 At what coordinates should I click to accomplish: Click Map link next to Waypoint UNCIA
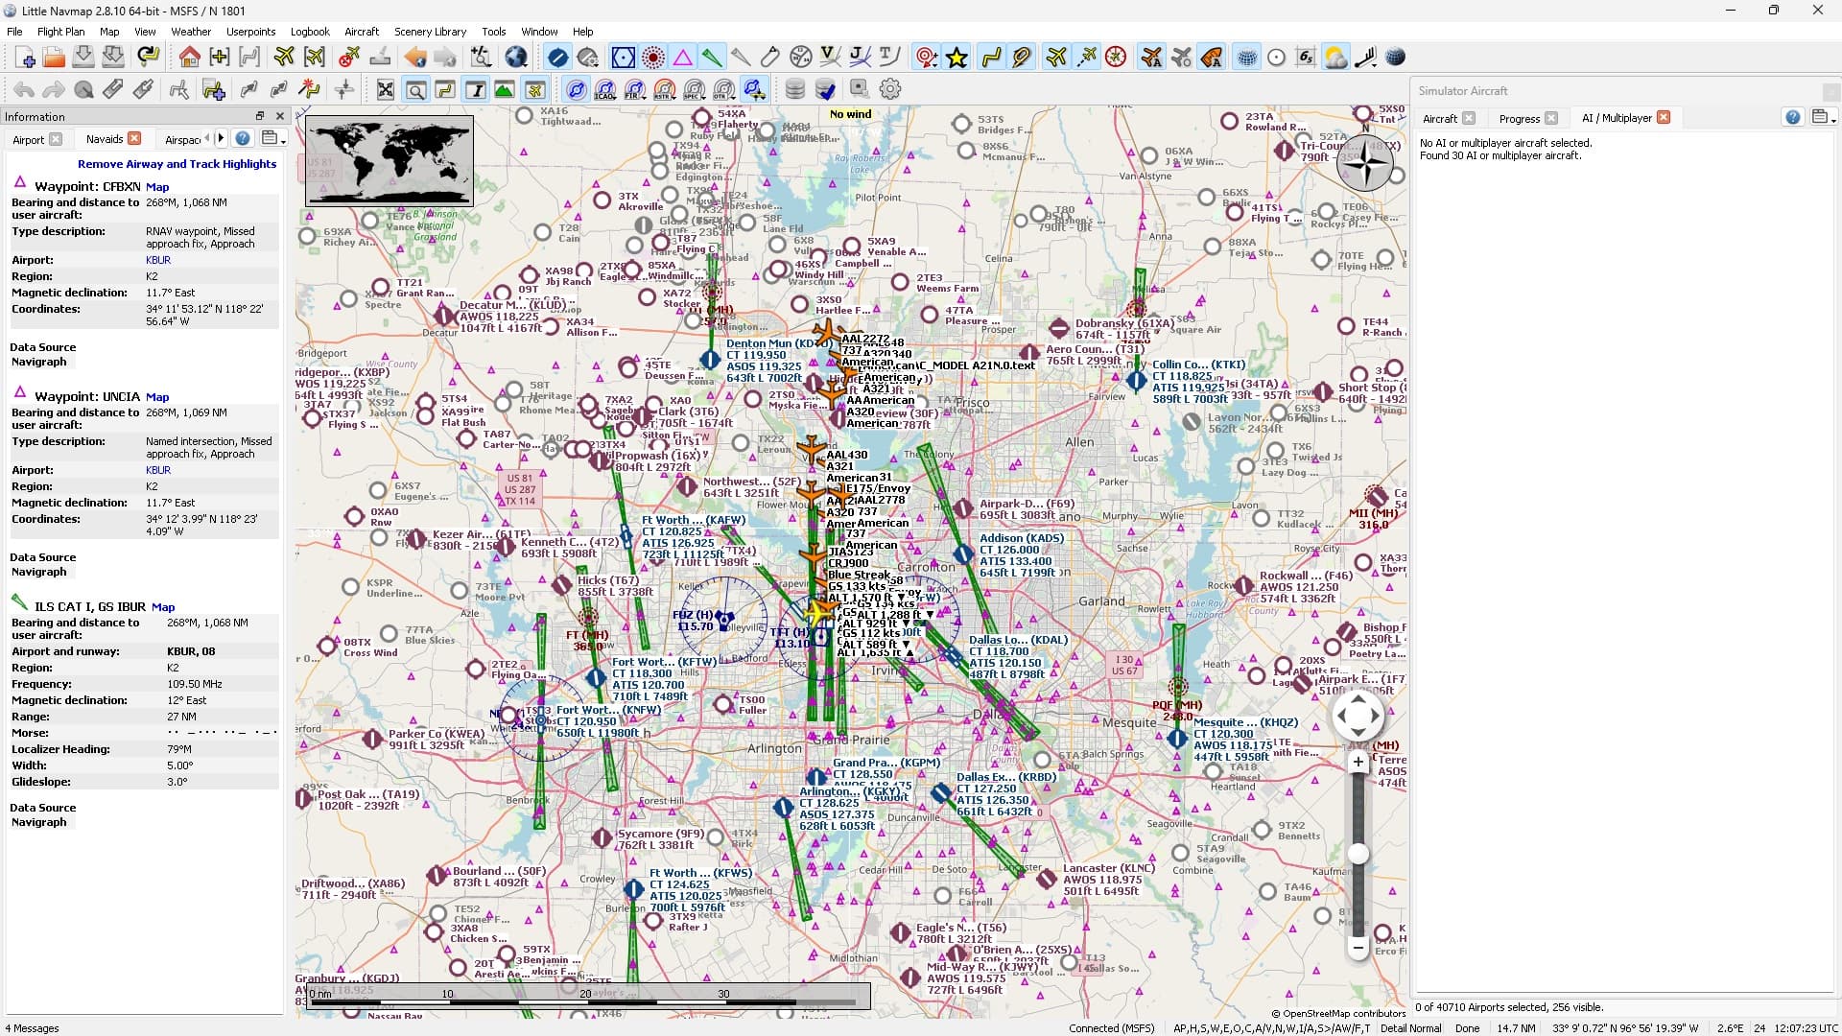point(157,397)
